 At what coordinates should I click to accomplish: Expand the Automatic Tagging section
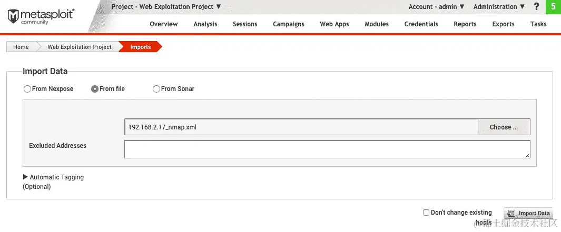pyautogui.click(x=53, y=177)
